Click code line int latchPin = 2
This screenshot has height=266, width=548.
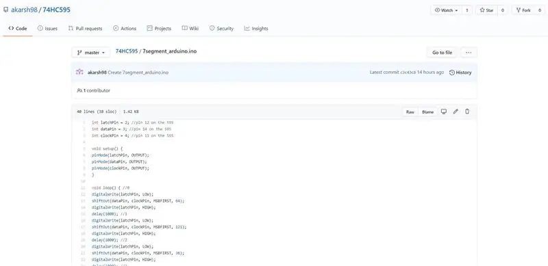(132, 122)
